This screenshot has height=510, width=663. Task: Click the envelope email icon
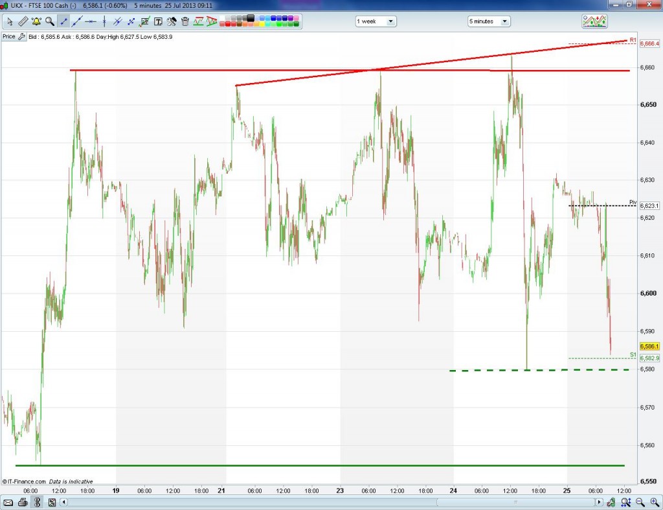(x=8, y=502)
